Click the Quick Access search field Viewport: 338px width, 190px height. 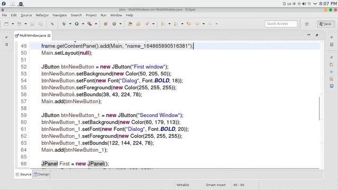point(281,24)
